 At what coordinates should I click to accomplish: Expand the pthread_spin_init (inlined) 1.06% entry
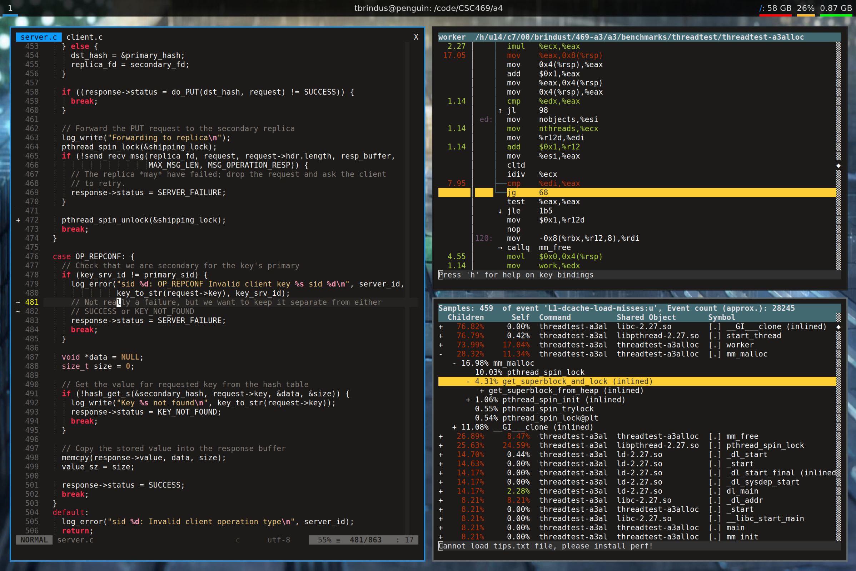468,400
